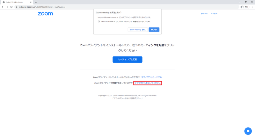
Task: Click the キャンセル button in the dialog
Action: [154, 30]
